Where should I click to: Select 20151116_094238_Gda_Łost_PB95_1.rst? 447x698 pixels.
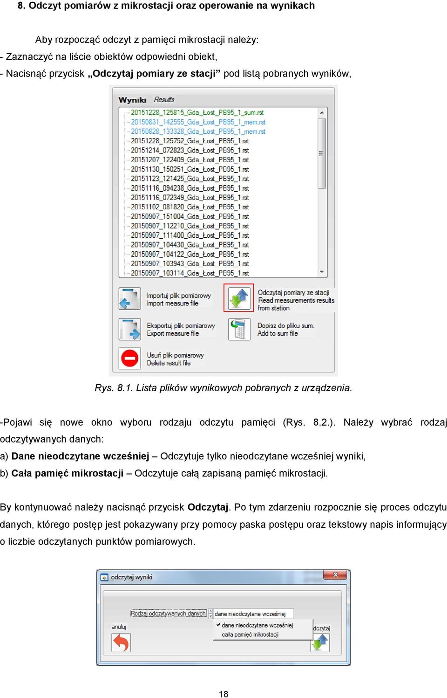coord(190,188)
